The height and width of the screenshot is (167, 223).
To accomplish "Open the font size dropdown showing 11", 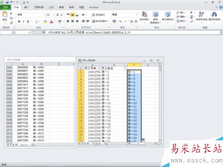I will coord(54,15).
